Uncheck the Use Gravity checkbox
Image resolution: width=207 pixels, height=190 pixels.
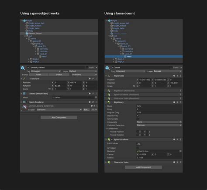(x=138, y=115)
